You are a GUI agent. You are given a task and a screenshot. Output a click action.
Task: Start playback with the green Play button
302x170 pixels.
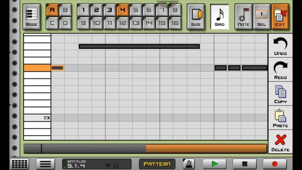tap(215, 164)
